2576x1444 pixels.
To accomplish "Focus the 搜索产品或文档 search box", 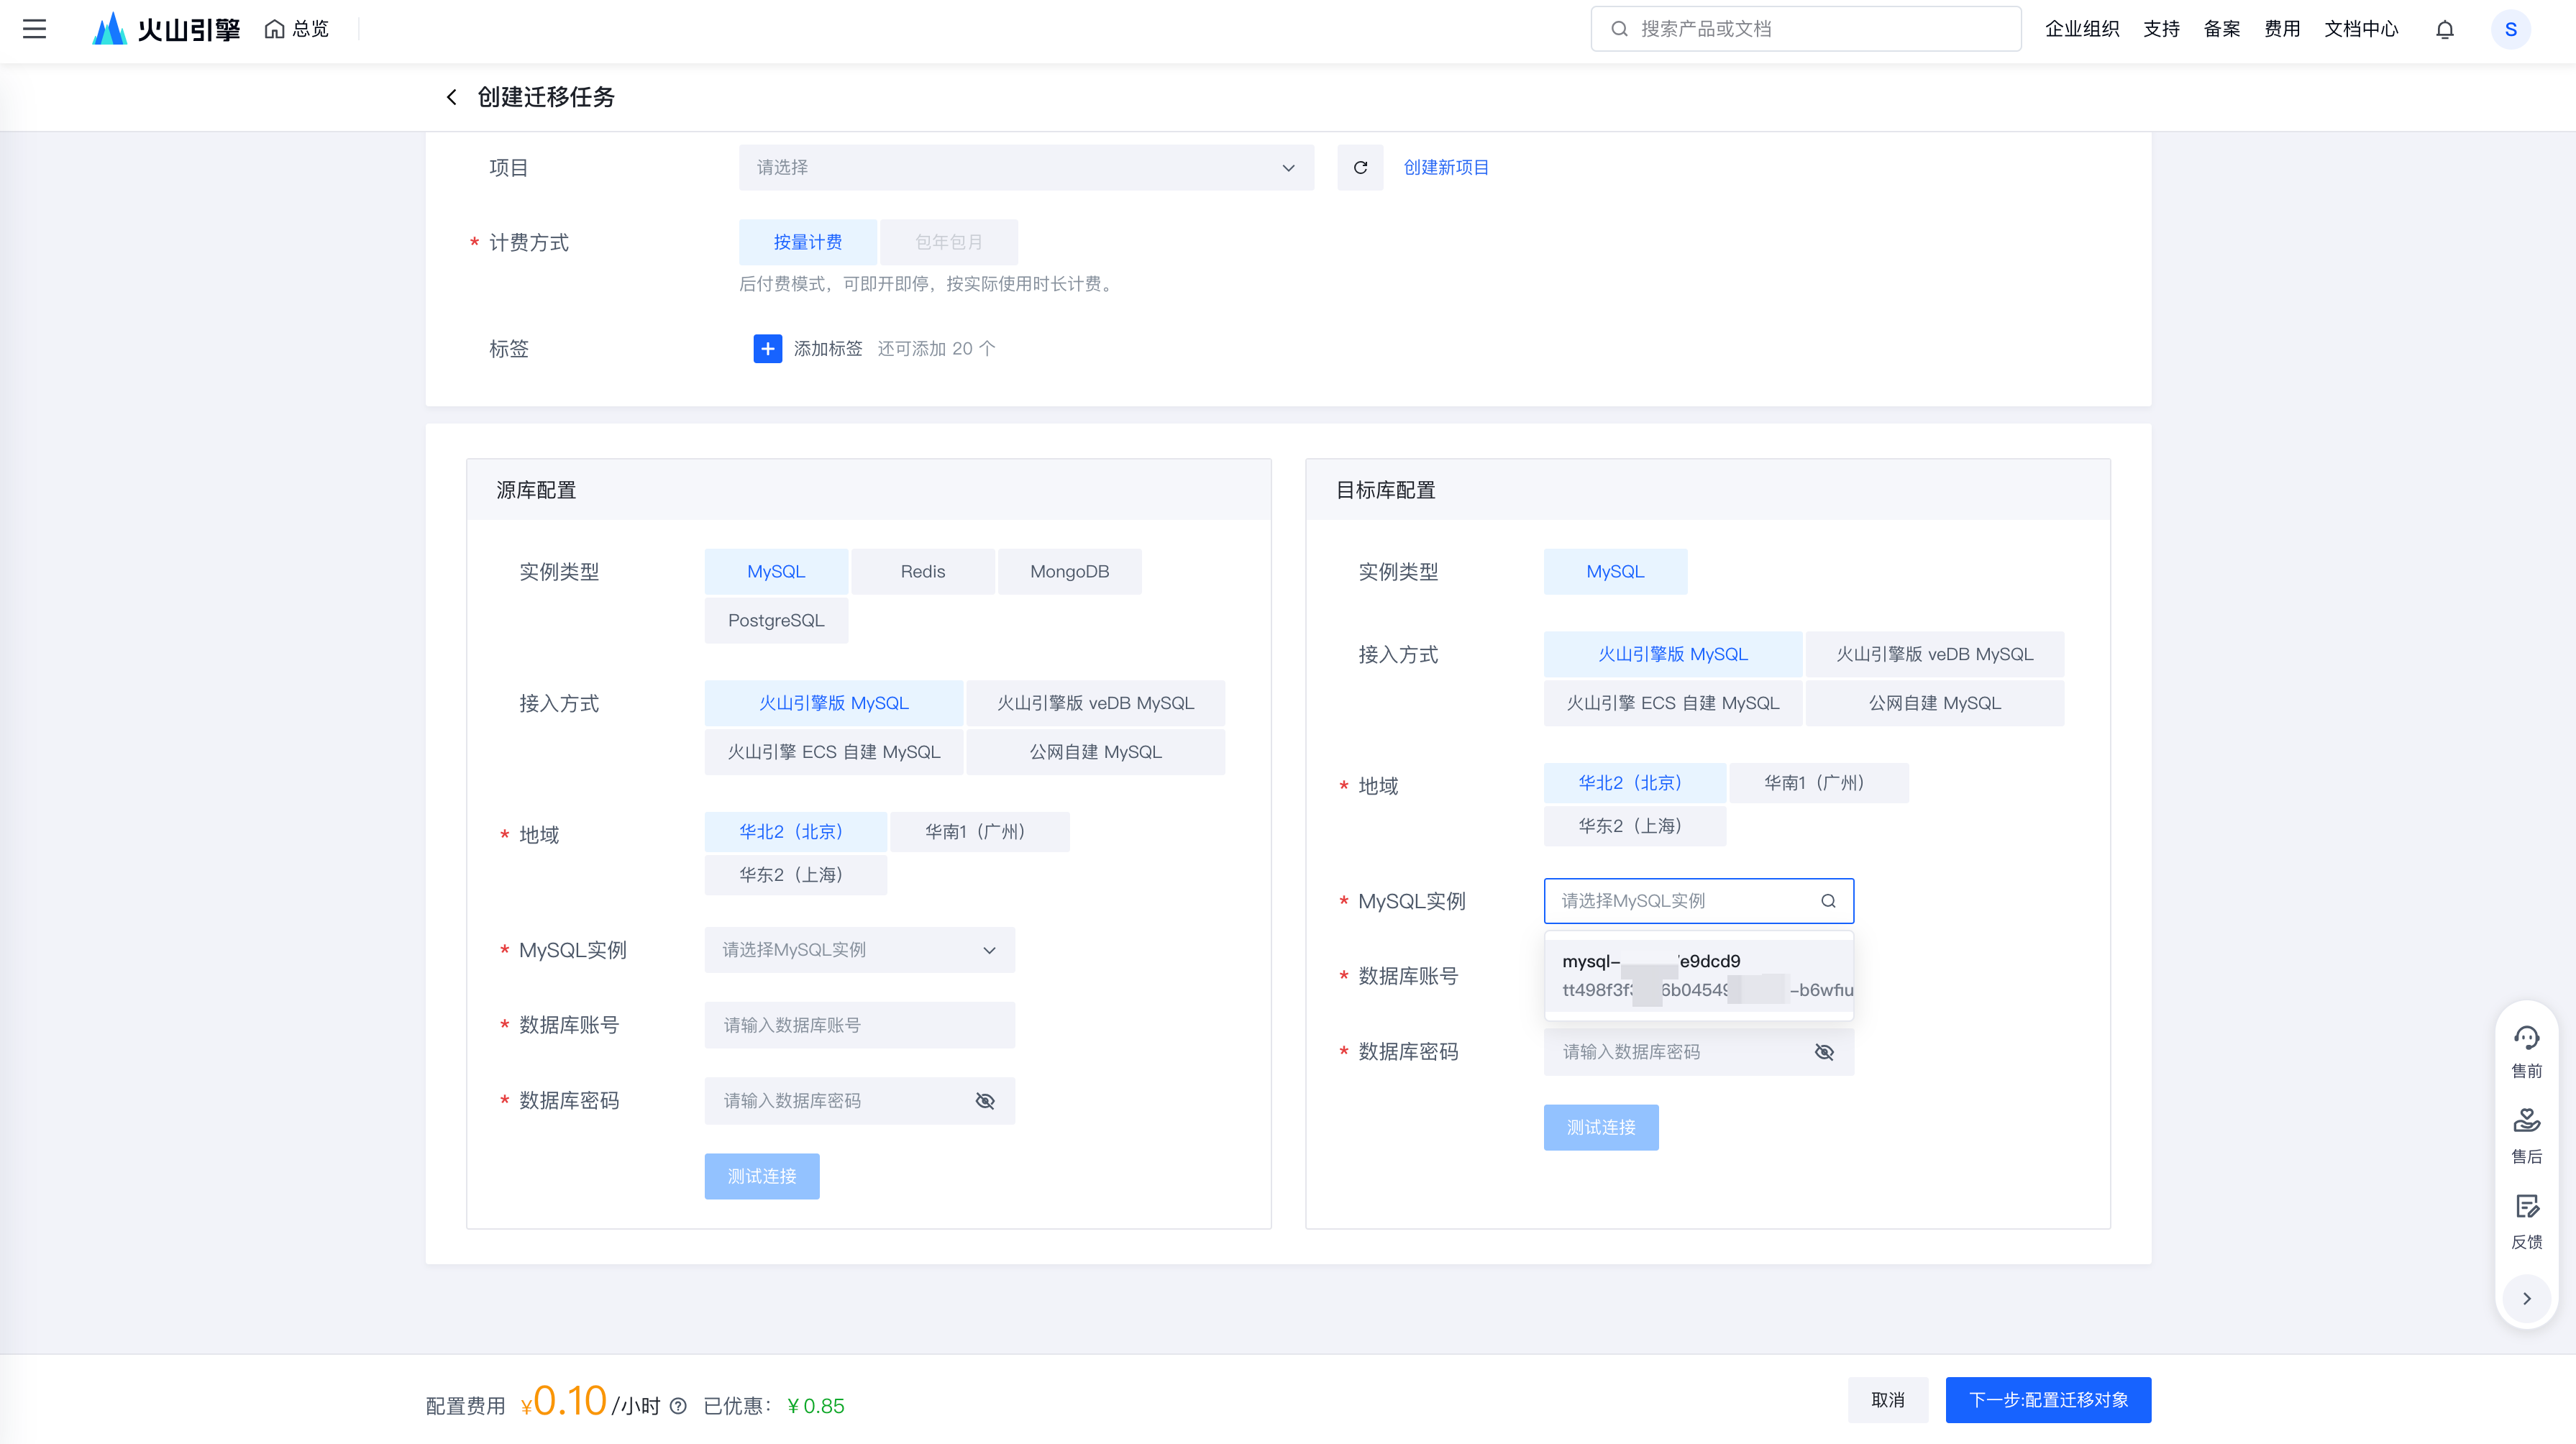I will [x=1806, y=29].
